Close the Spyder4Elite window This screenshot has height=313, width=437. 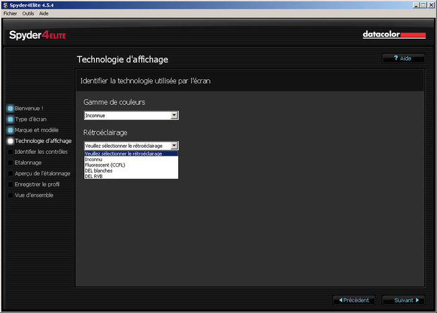431,5
